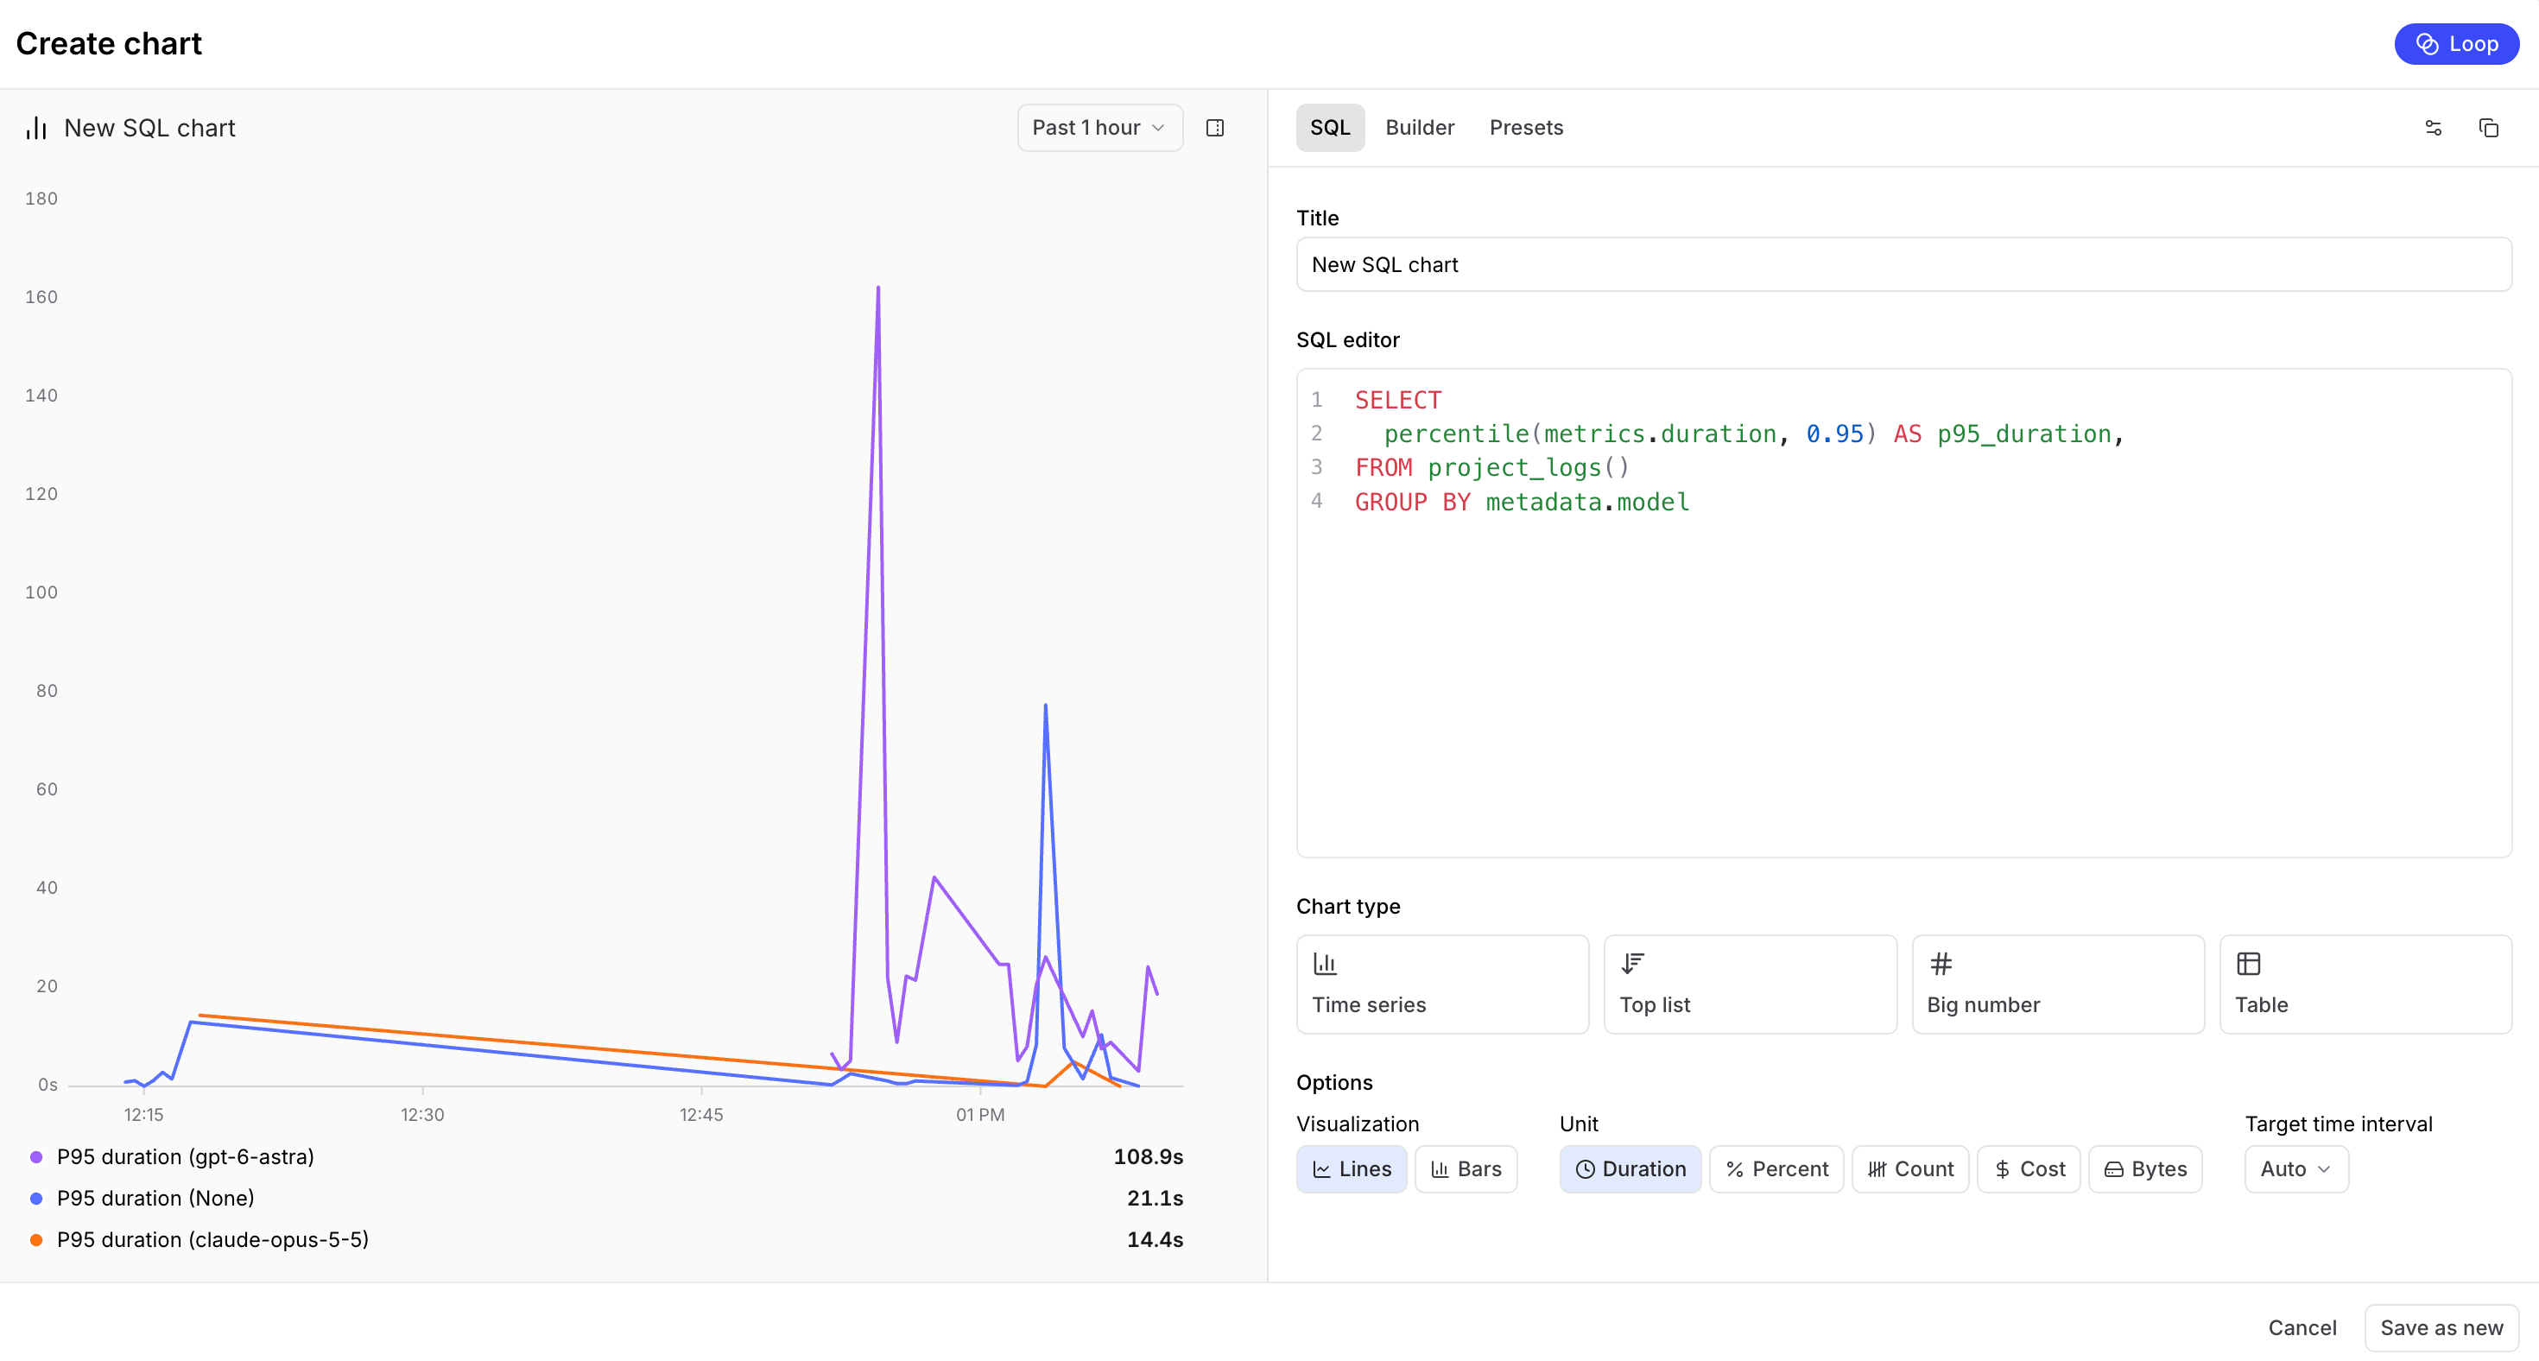The height and width of the screenshot is (1361, 2539).
Task: Set unit to Cost
Action: coord(2029,1168)
